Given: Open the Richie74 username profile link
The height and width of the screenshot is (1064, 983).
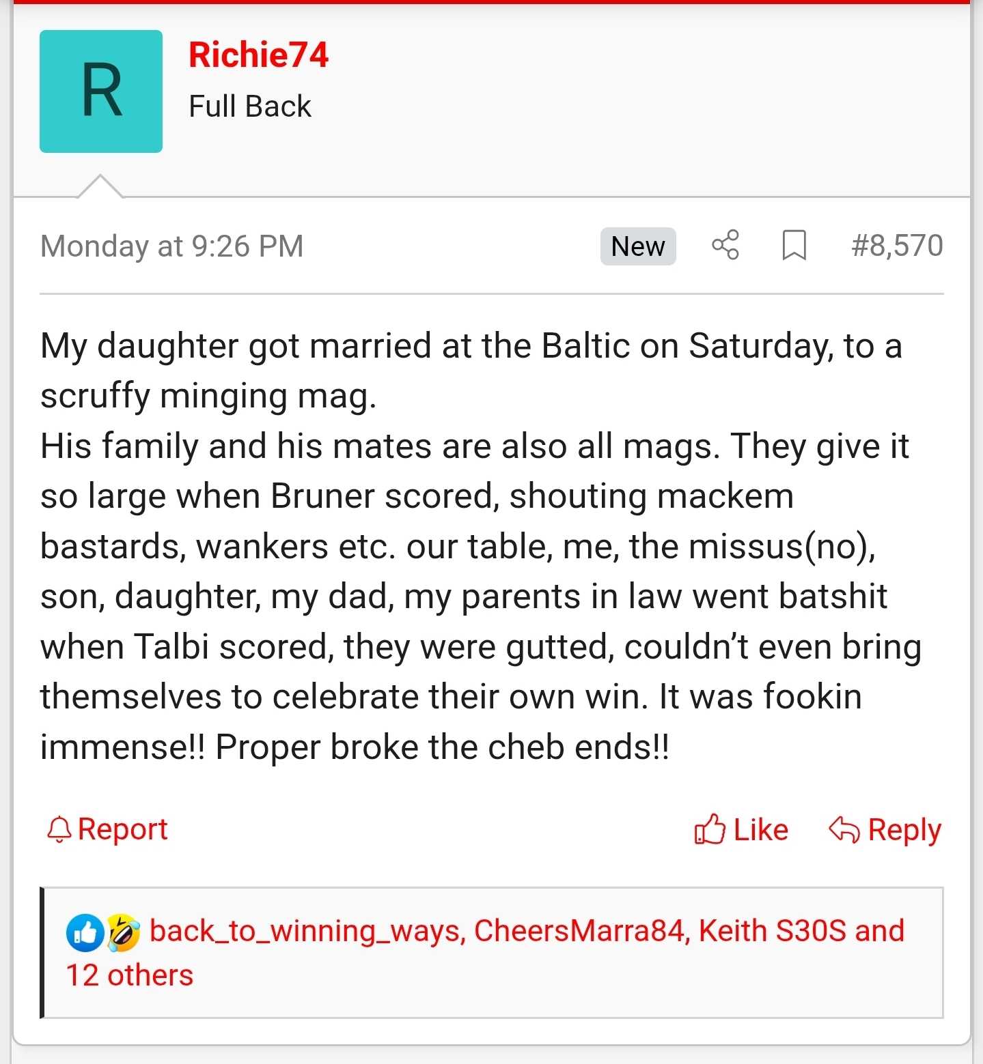Looking at the screenshot, I should click(x=258, y=55).
